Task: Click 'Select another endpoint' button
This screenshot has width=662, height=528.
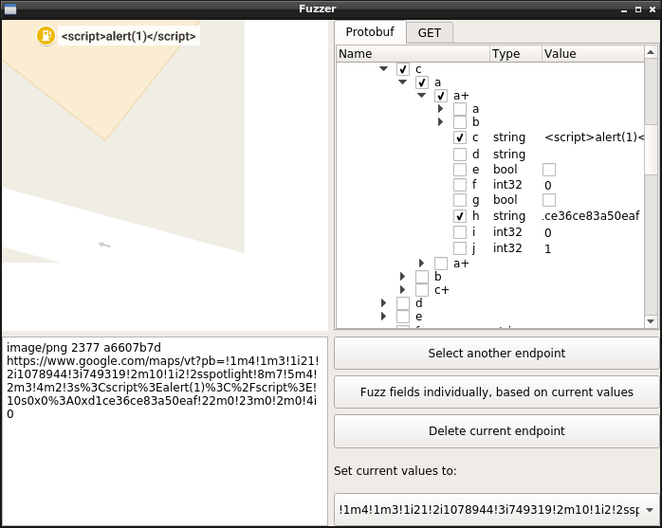Action: click(x=497, y=354)
